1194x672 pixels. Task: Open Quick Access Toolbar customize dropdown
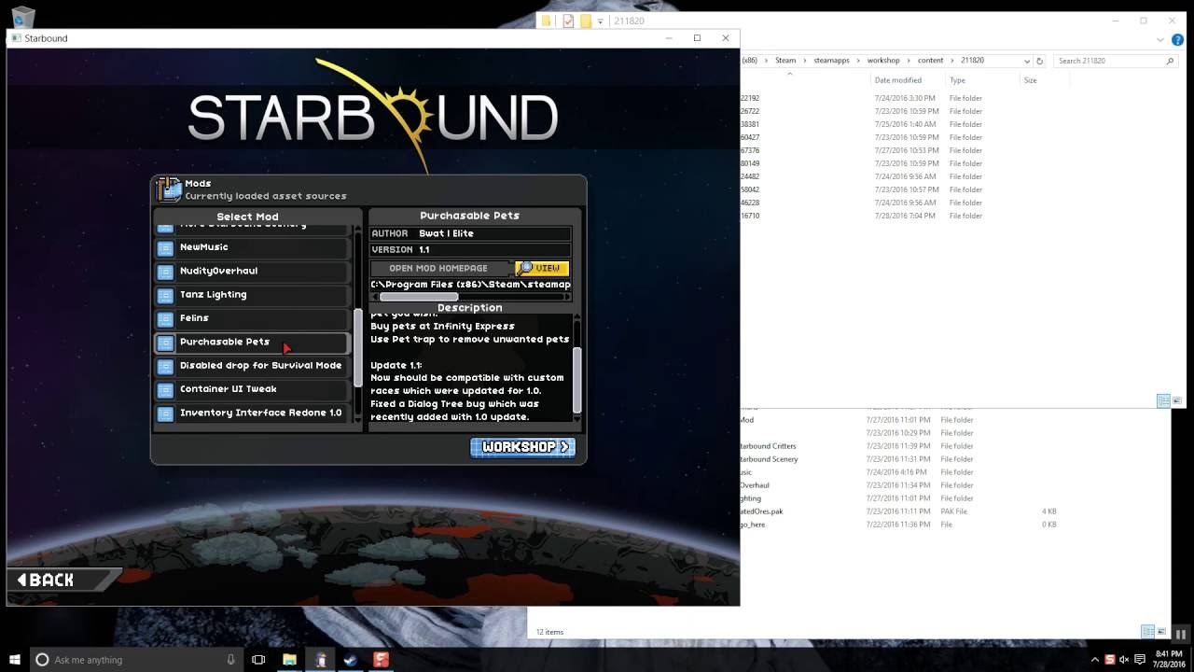point(601,21)
